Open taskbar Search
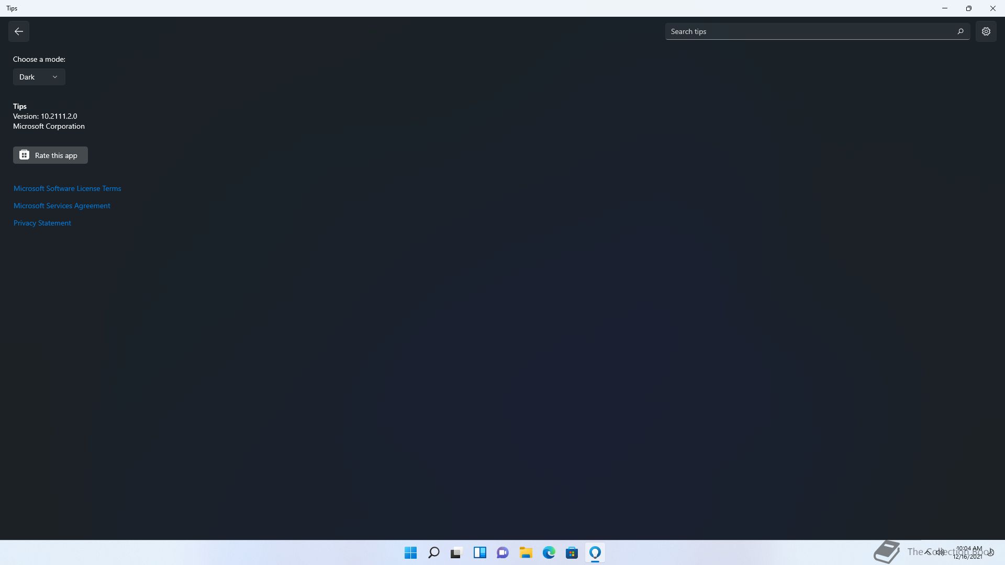 click(433, 552)
